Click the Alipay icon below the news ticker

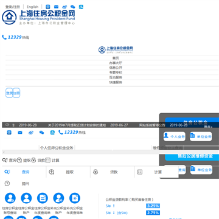click(x=52, y=133)
